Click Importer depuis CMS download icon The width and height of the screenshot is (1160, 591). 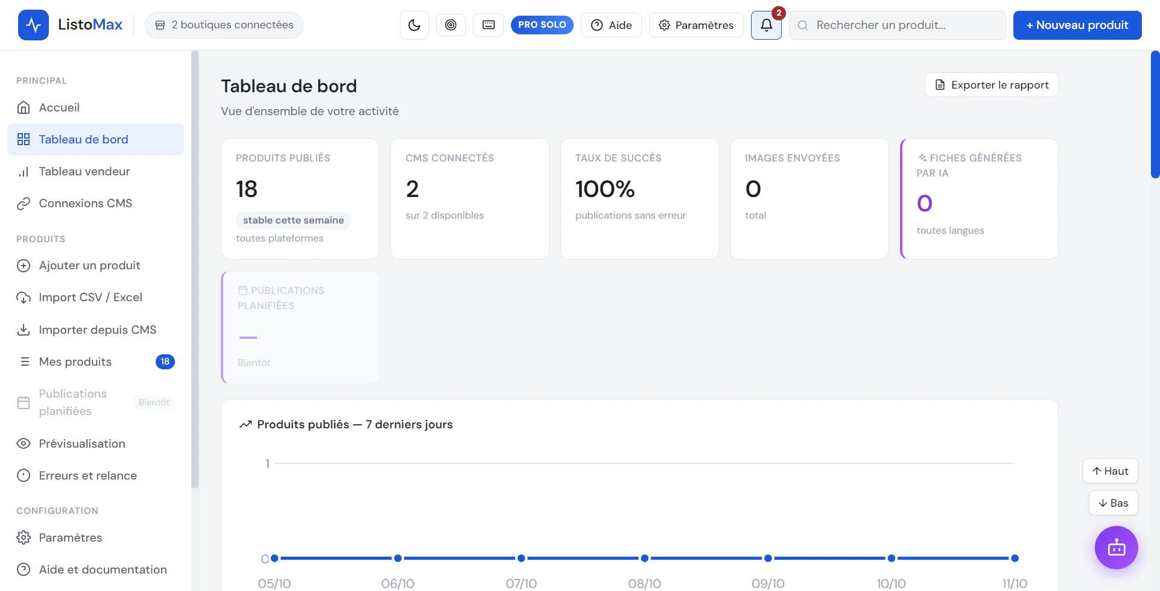(24, 330)
